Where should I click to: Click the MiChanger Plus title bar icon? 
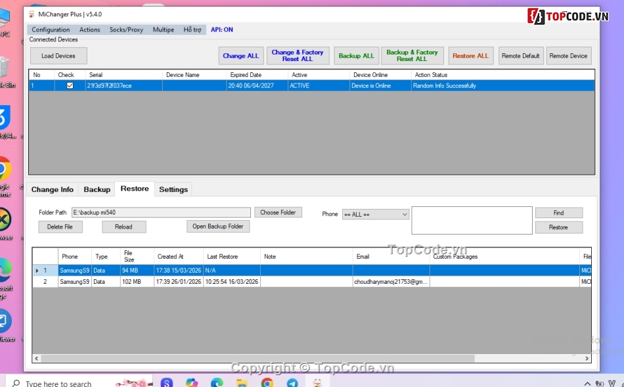31,14
